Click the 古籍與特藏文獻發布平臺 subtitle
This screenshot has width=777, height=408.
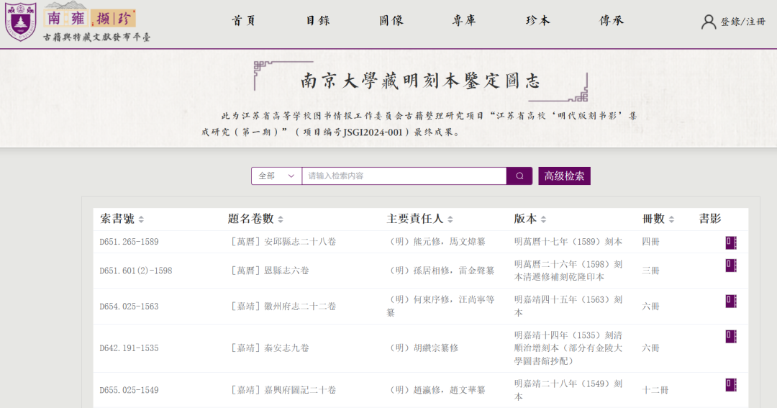(x=96, y=37)
